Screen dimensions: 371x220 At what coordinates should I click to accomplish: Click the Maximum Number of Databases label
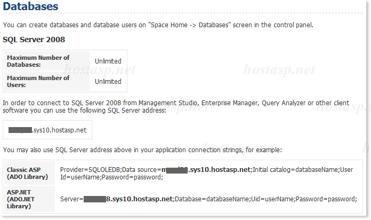[x=38, y=61]
